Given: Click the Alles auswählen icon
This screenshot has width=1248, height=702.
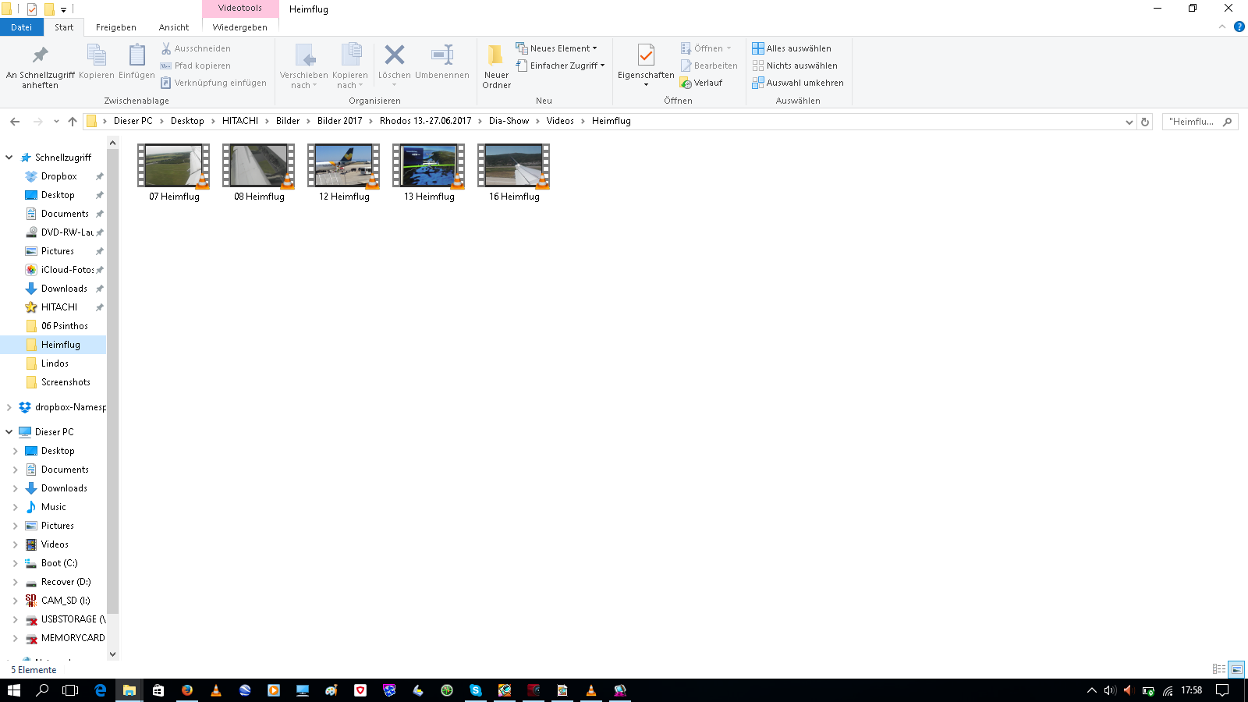Looking at the screenshot, I should point(757,48).
